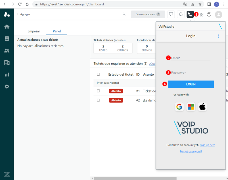Click the VoIPstudio panel title
Viewport: 228px width, 180px height.
(x=166, y=26)
